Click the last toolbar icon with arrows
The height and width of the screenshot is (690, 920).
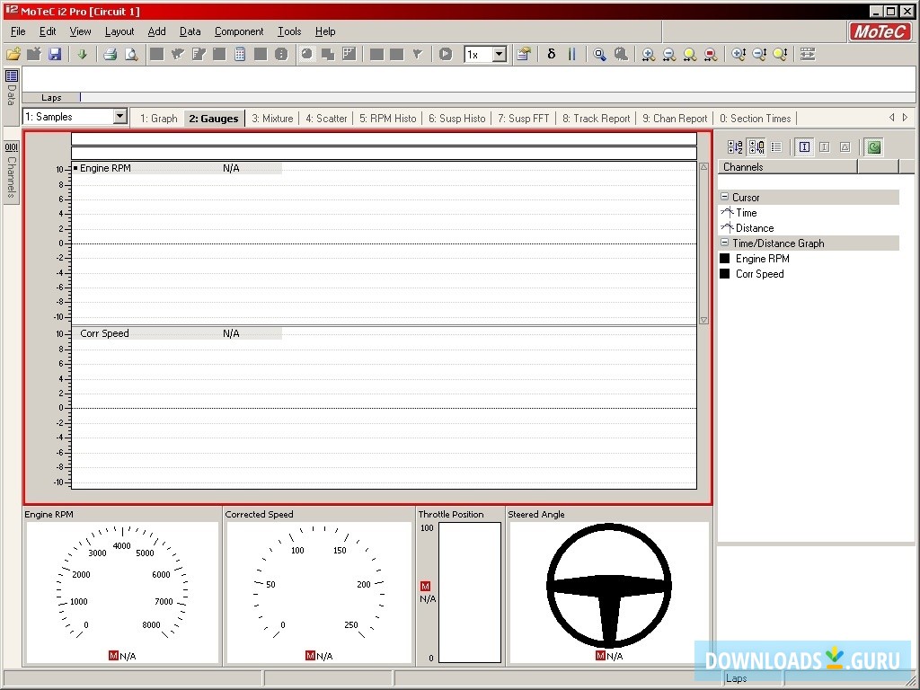(808, 54)
